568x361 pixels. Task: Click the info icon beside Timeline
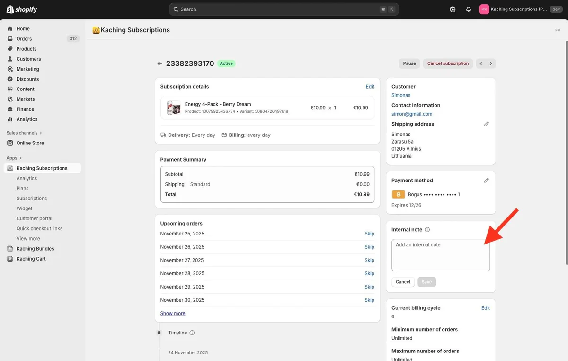192,333
